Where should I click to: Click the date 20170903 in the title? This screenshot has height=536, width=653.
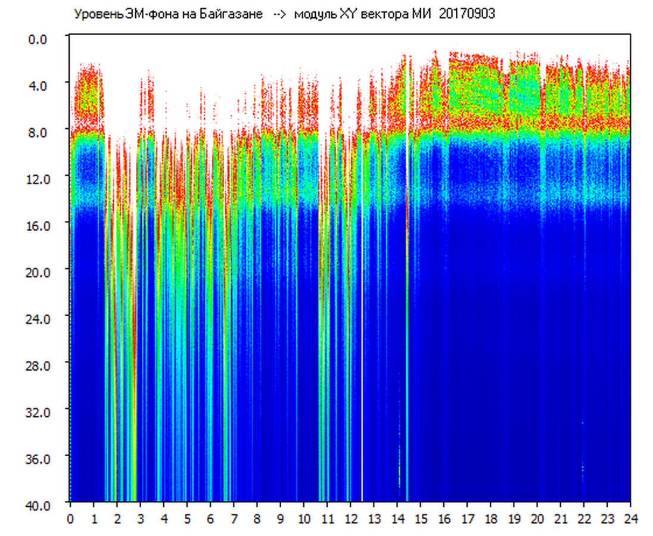tap(467, 14)
